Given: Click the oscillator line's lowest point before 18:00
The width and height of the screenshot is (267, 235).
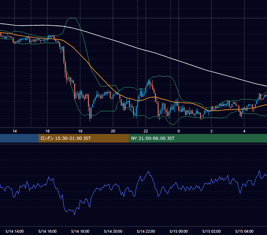Looking at the screenshot, I should [75, 215].
